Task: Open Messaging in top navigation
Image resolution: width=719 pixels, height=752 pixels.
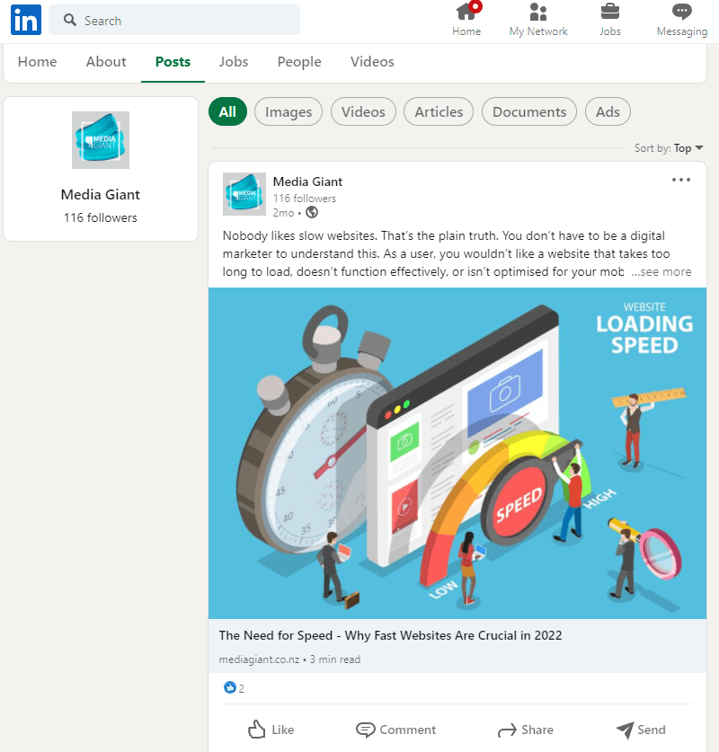Action: point(681,19)
